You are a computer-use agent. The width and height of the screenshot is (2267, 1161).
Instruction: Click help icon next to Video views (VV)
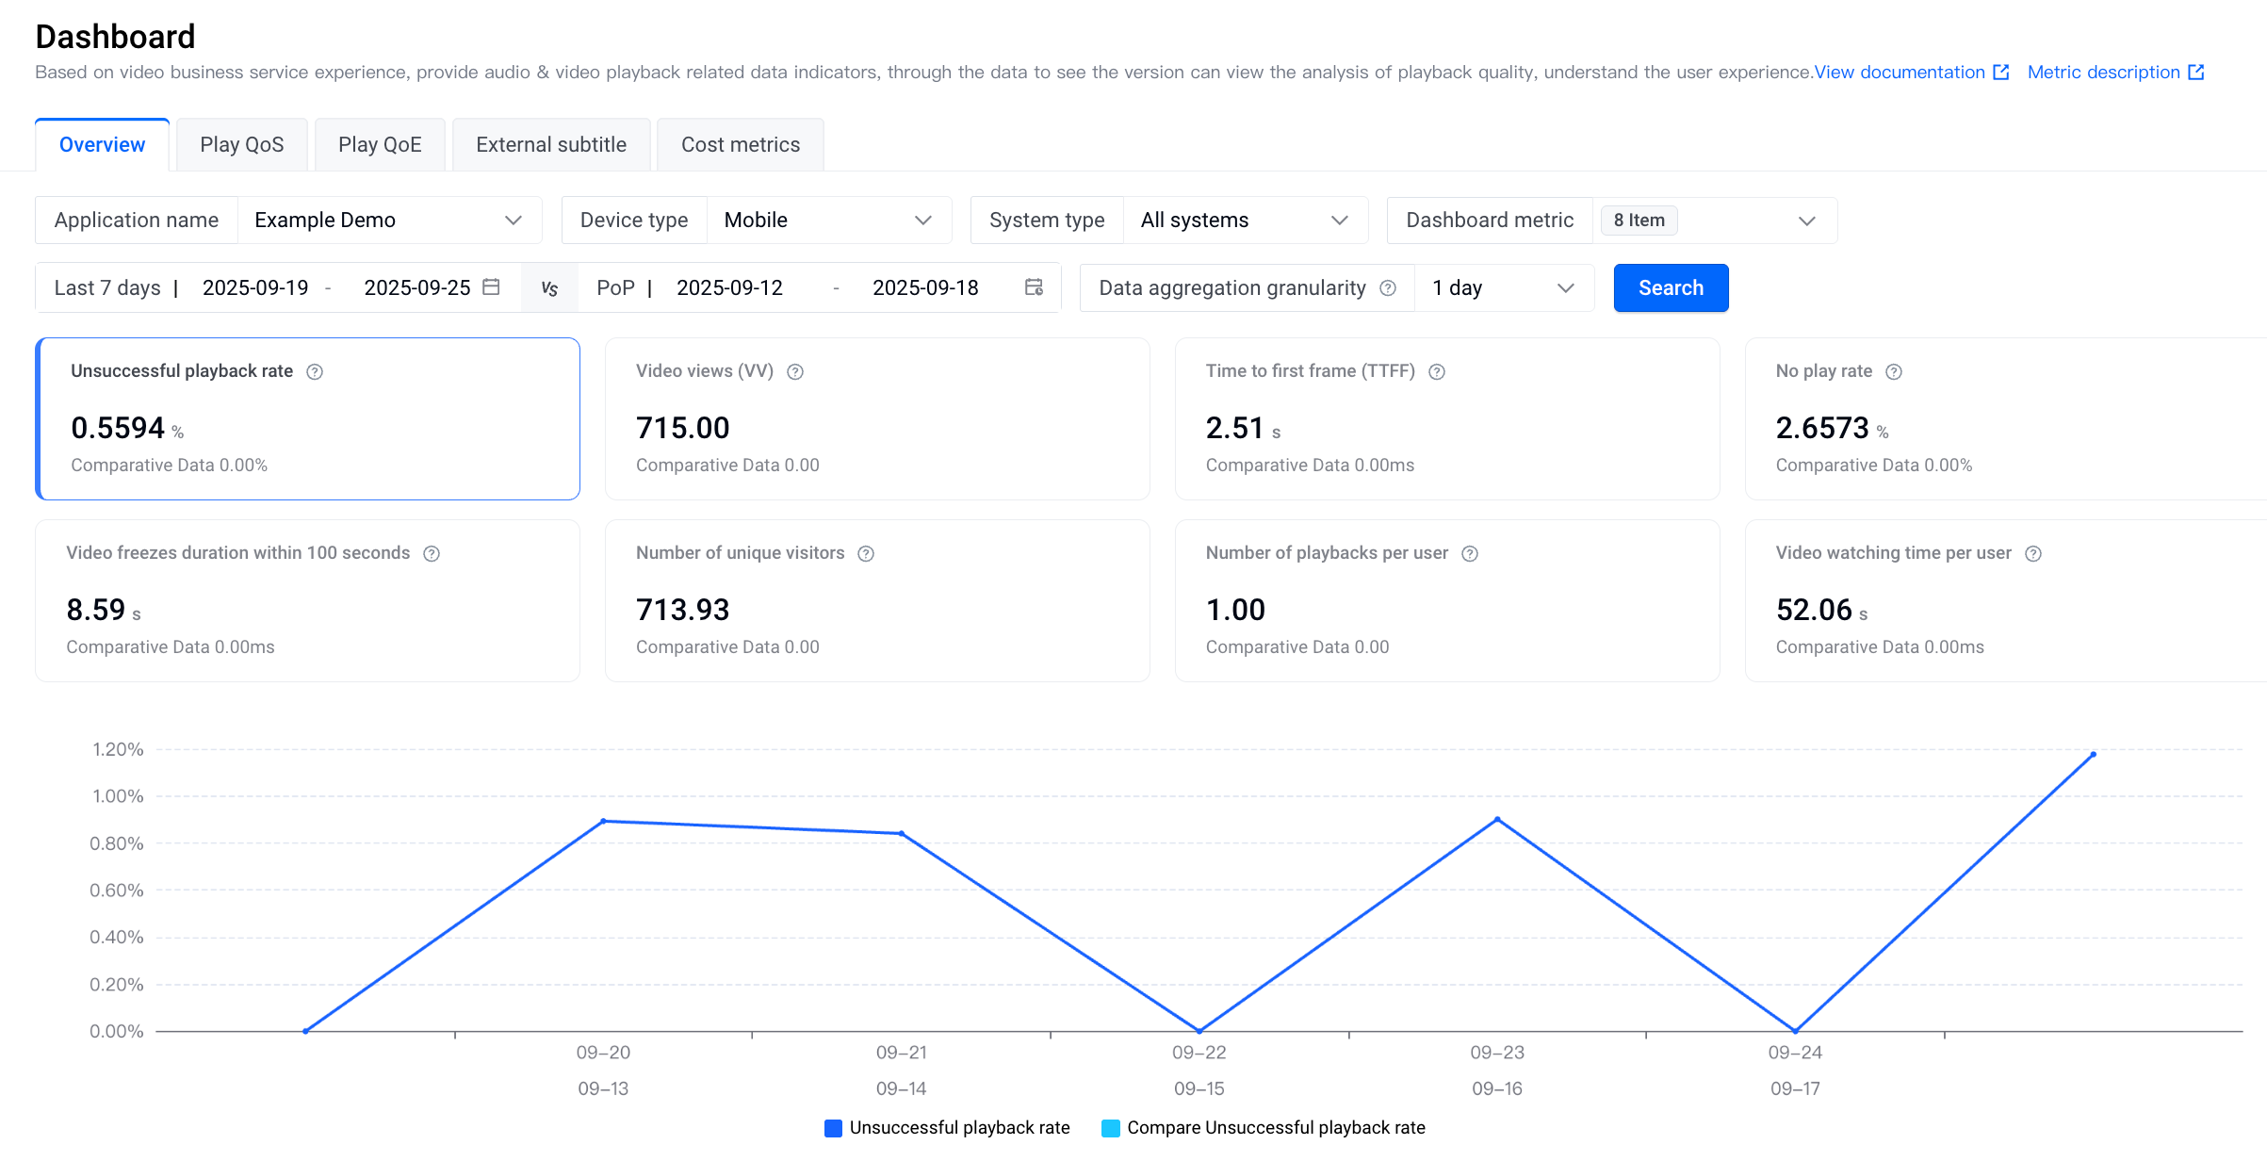pos(795,372)
